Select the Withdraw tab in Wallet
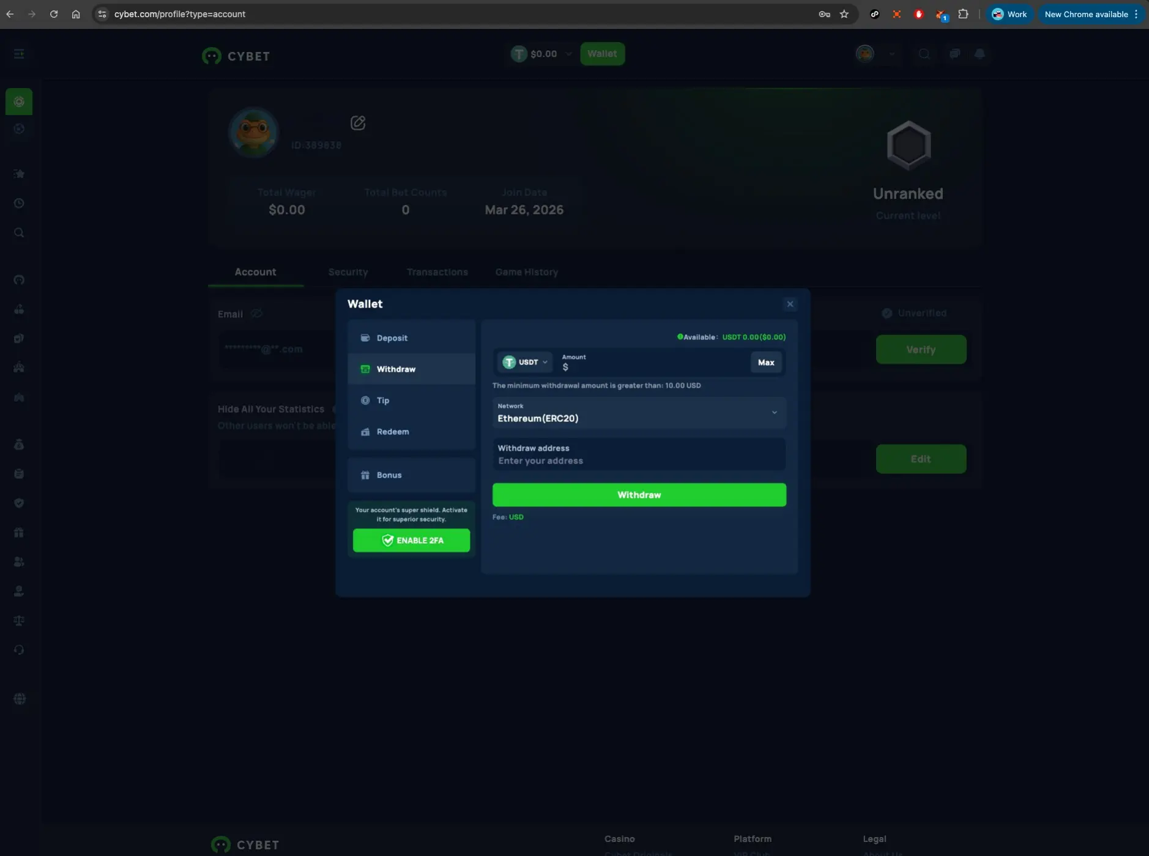Viewport: 1149px width, 856px height. (411, 369)
